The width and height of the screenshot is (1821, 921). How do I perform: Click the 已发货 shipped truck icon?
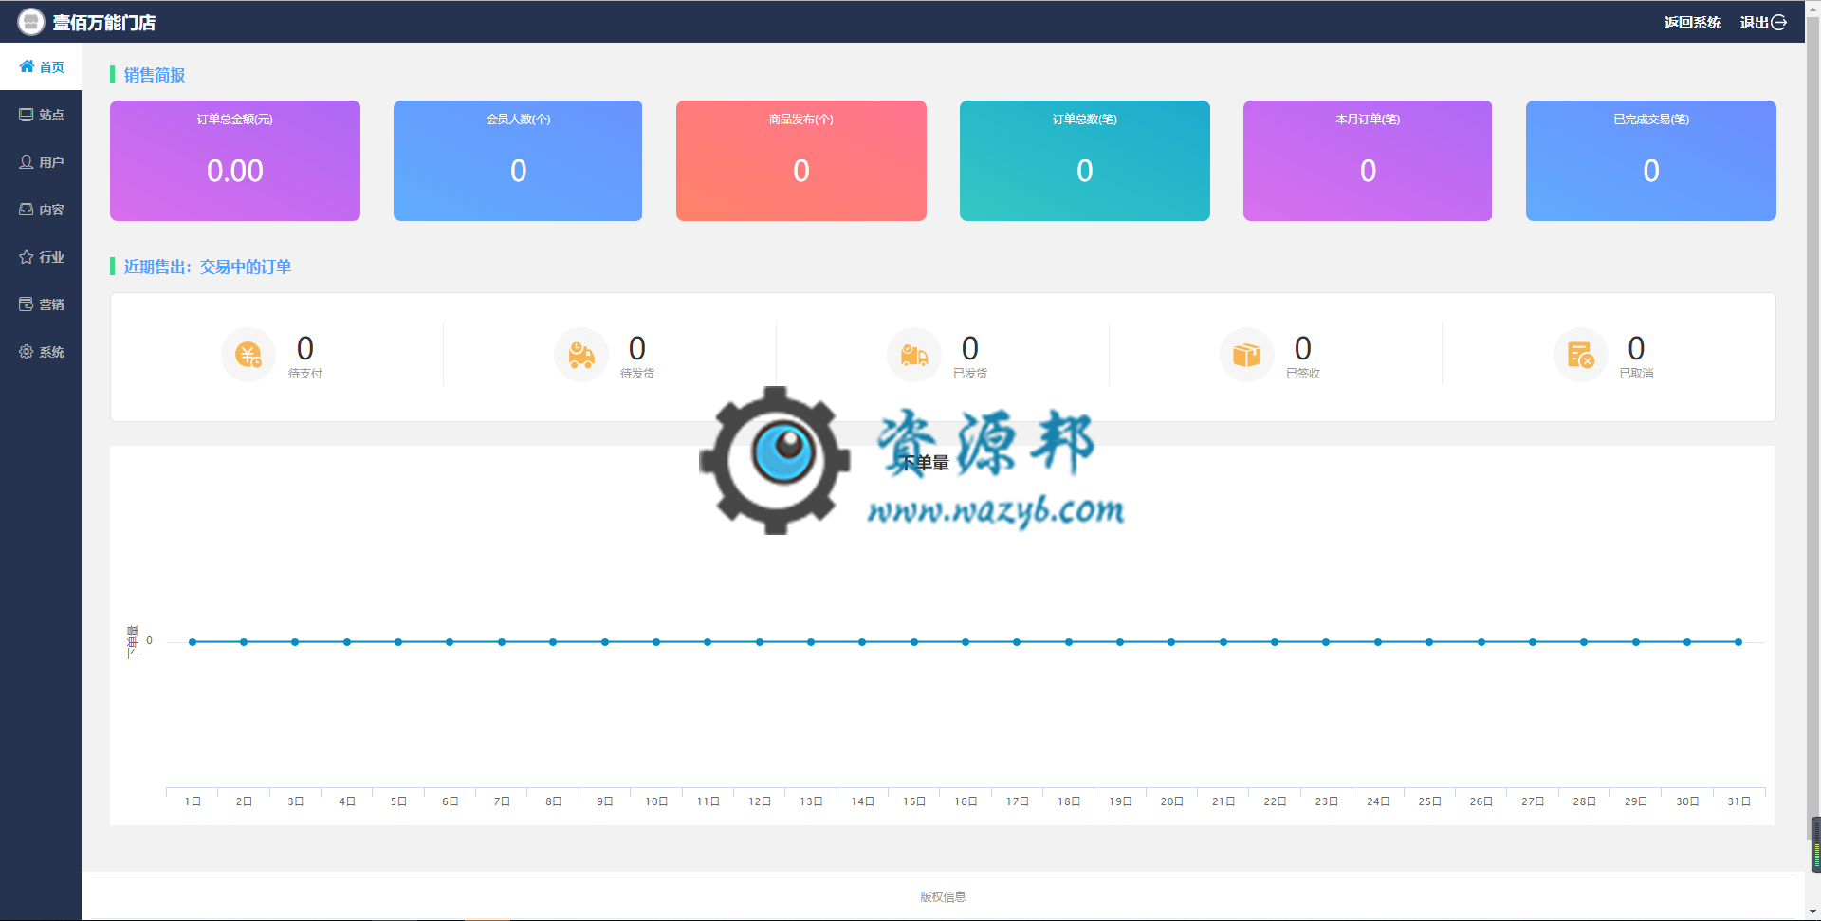(914, 355)
